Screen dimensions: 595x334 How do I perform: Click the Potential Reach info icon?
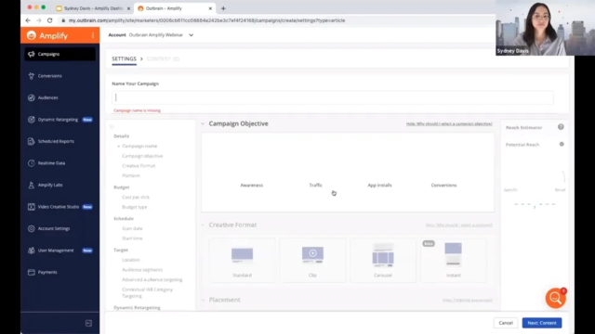pos(562,145)
